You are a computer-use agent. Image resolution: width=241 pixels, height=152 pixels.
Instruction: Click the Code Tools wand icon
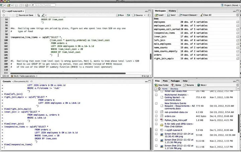pos(43,15)
